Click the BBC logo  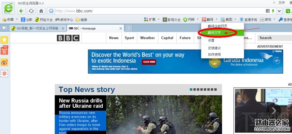click(x=68, y=38)
